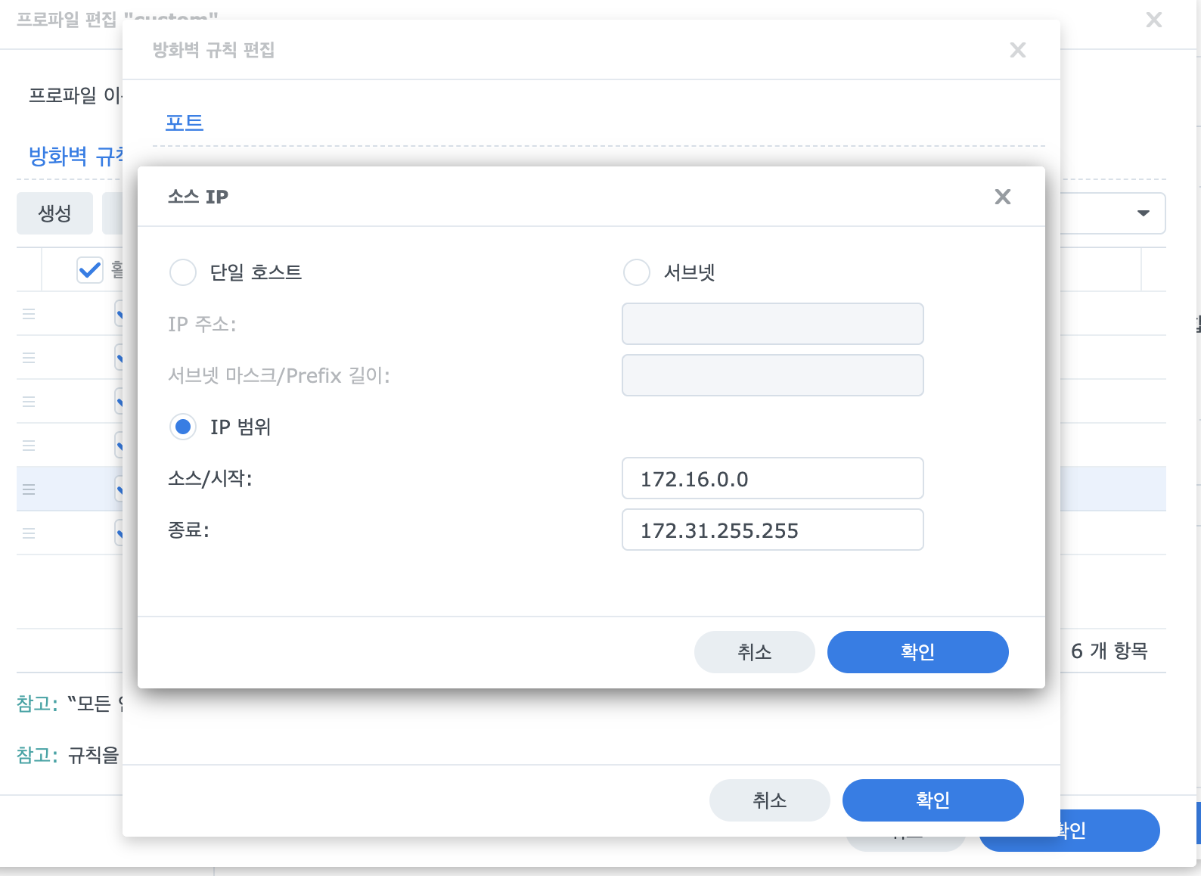
Task: Click 취소 in 방화벽 규칙 편집 dialog
Action: pyautogui.click(x=769, y=800)
